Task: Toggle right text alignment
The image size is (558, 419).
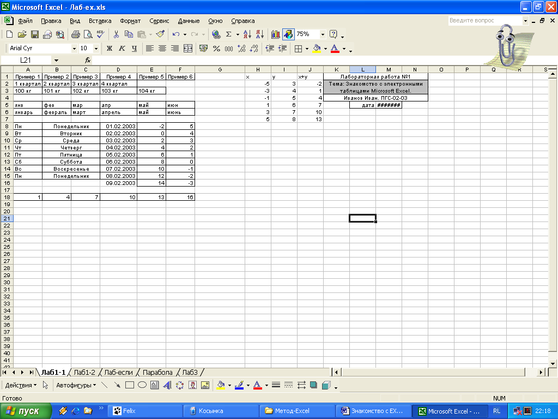Action: click(175, 49)
